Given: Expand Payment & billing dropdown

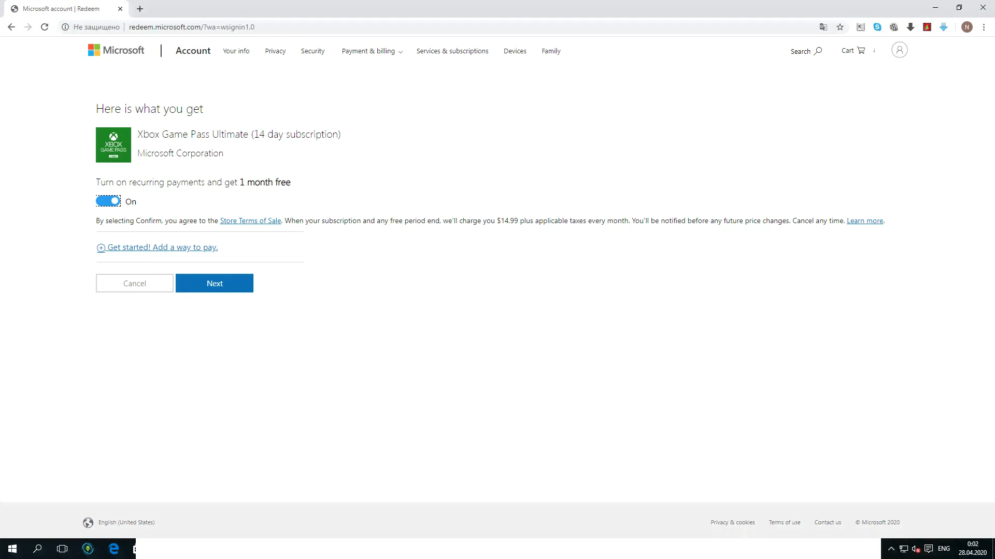Looking at the screenshot, I should pyautogui.click(x=372, y=51).
